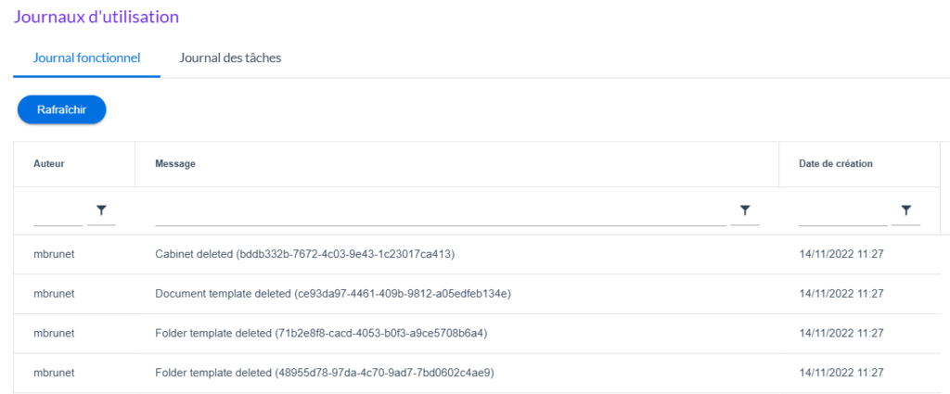Click the Auteur column filter icon
Screen dimensions: 950x394
[101, 211]
